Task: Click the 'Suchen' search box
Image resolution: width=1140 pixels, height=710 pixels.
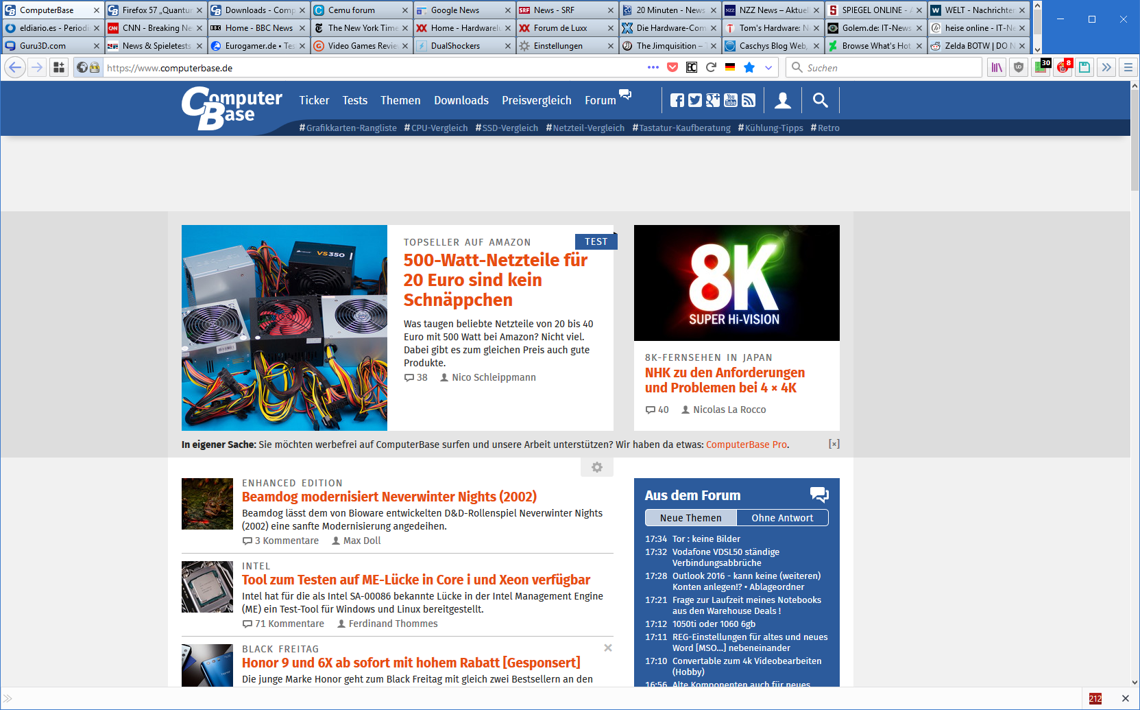Action: tap(884, 67)
